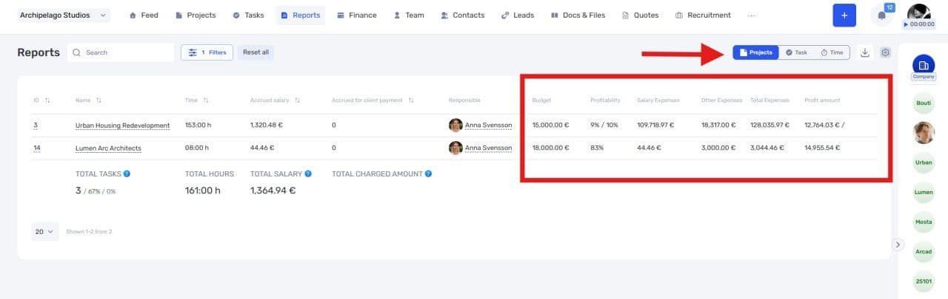Open the Contacts section
948x299 pixels.
462,15
